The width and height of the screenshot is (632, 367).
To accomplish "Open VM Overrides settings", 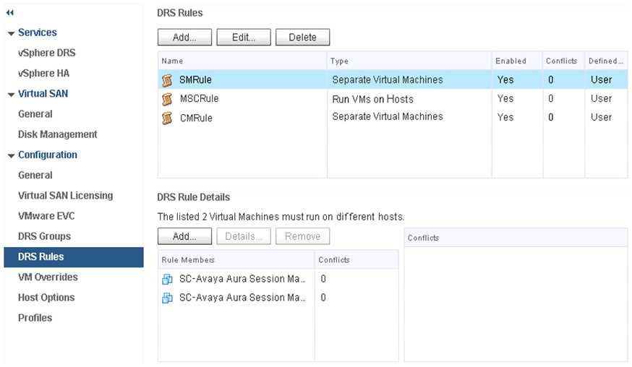I will (48, 277).
